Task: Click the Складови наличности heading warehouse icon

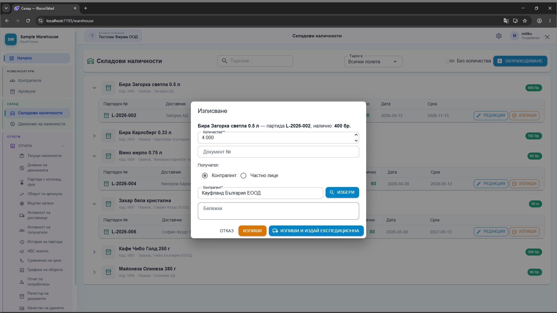Action: point(91,61)
